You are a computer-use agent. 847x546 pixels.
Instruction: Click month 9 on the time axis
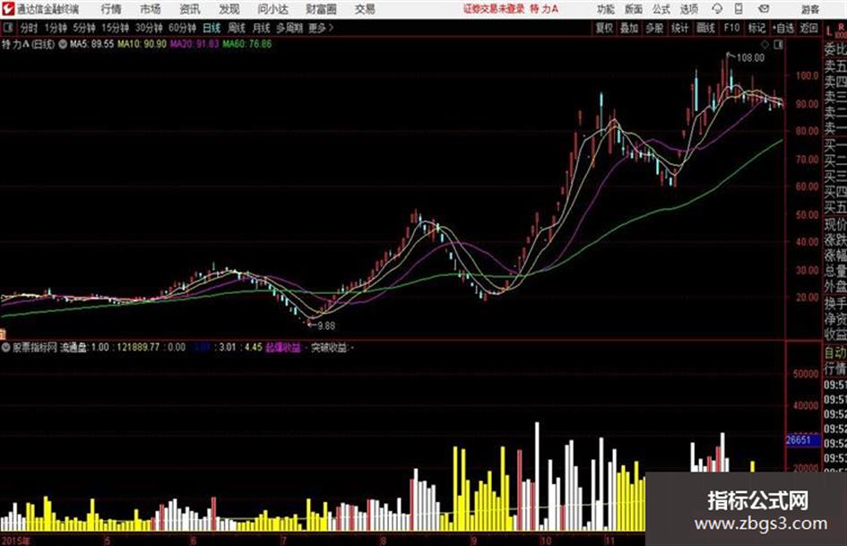coord(473,541)
